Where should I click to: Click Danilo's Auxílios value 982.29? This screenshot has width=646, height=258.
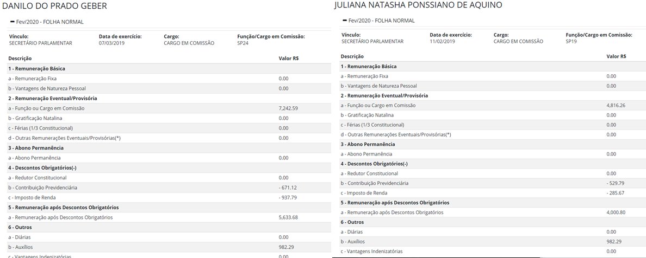287,247
